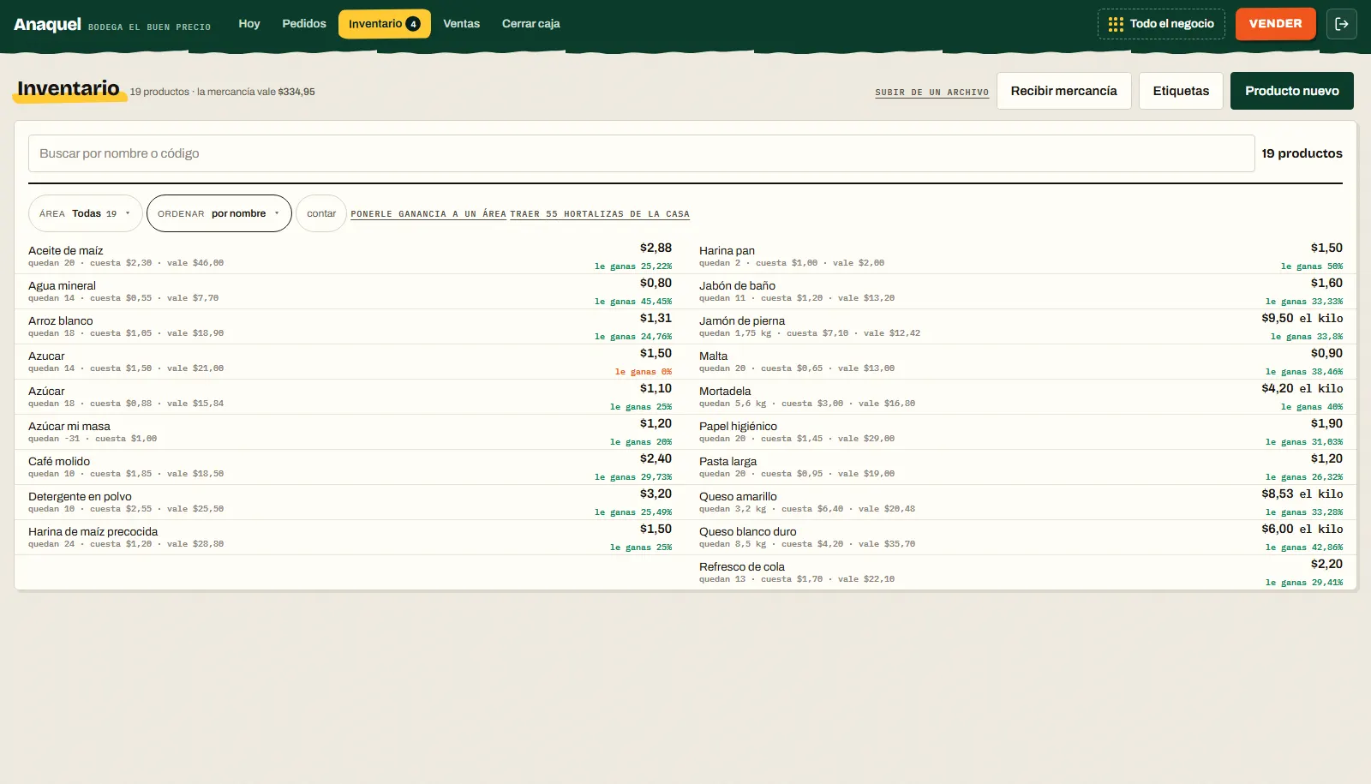
Task: Open Etiquetas button
Action: pyautogui.click(x=1181, y=91)
